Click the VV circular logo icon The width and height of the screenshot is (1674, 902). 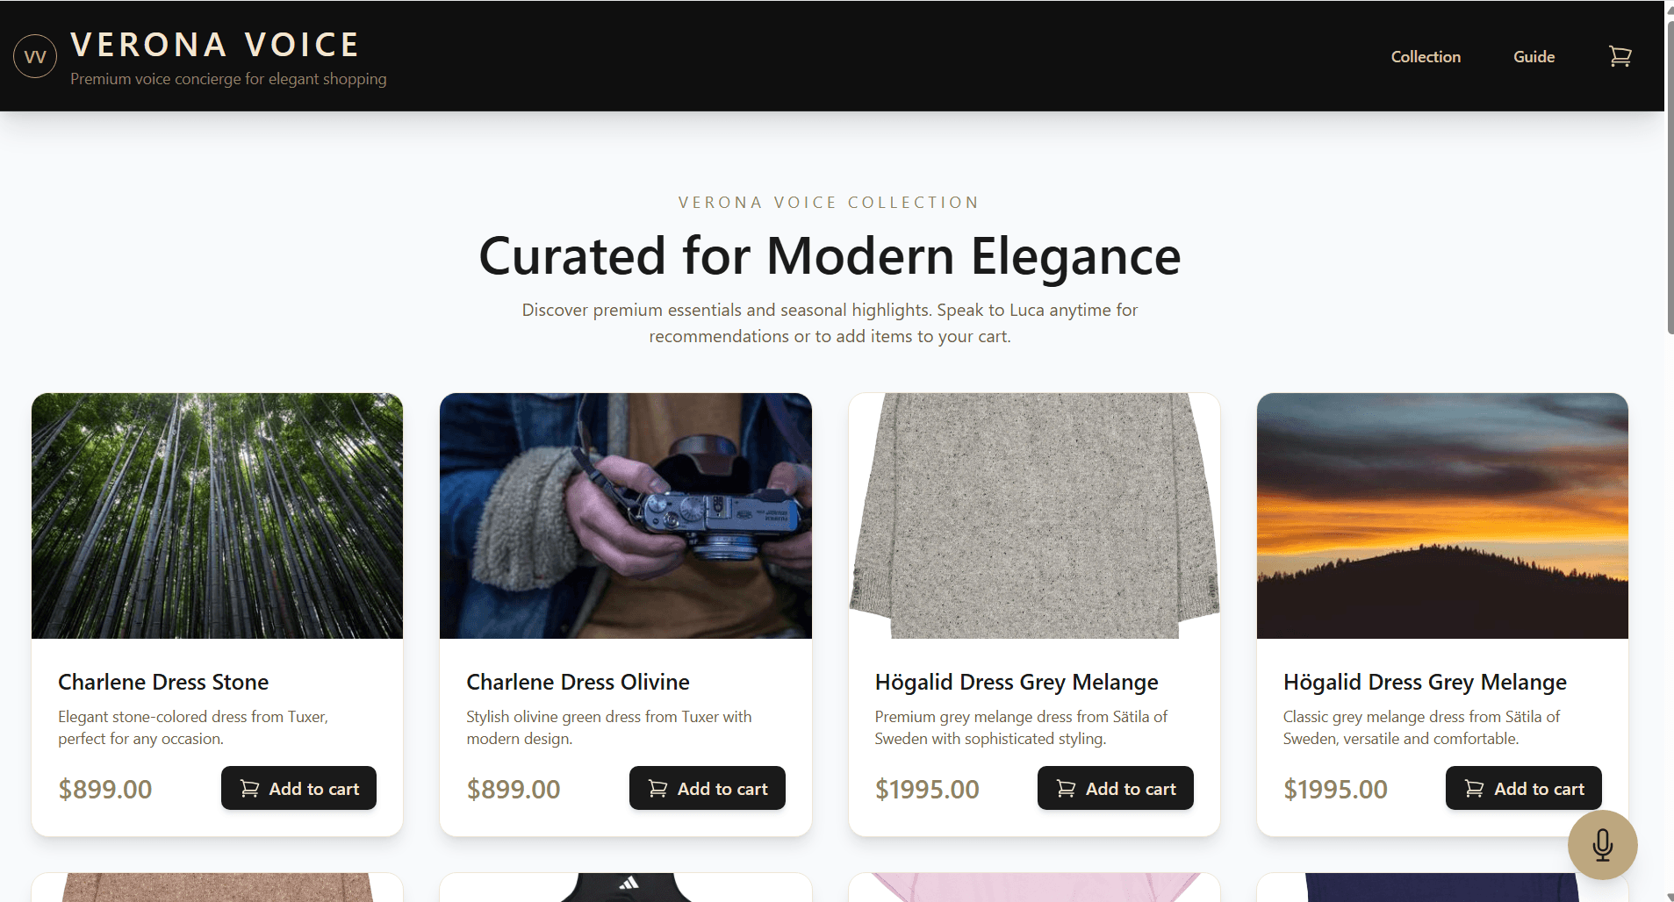click(x=35, y=57)
